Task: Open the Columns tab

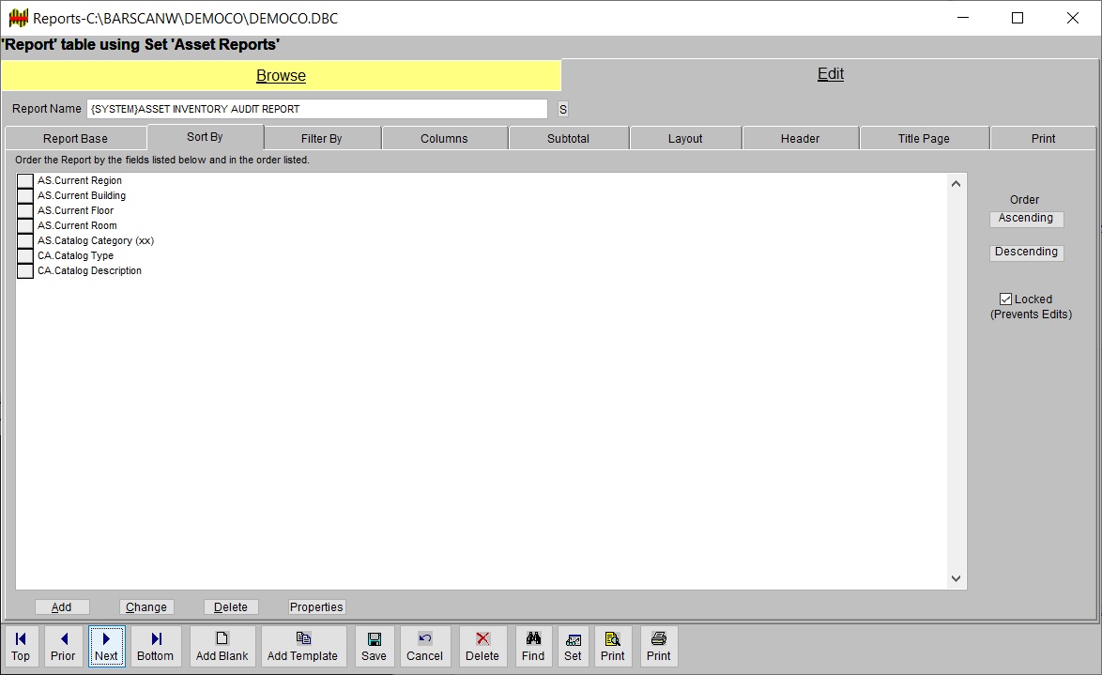Action: coord(444,137)
